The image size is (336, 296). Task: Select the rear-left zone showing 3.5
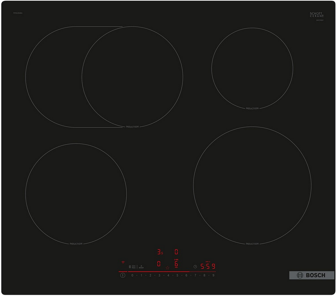click(x=160, y=252)
